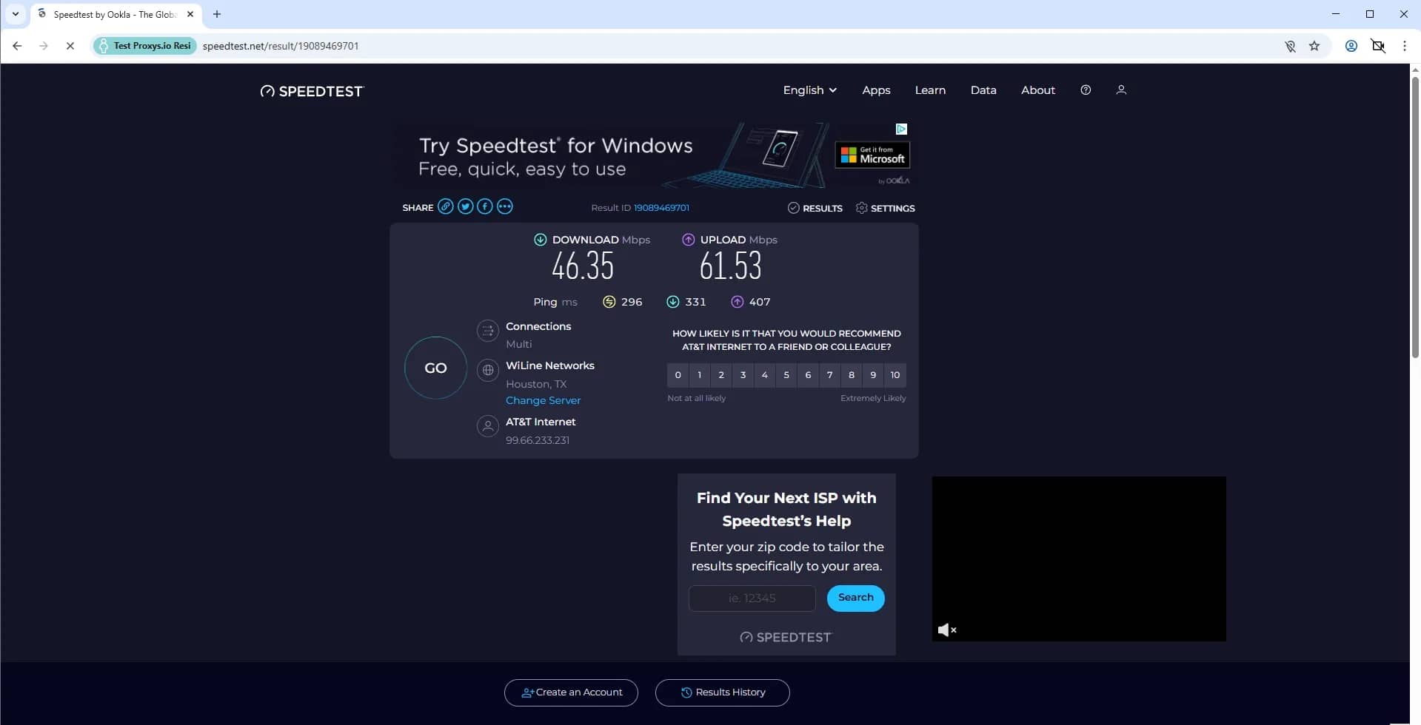Unmute the video ad speaker icon
Screen dimensions: 1421x725
pyautogui.click(x=947, y=630)
